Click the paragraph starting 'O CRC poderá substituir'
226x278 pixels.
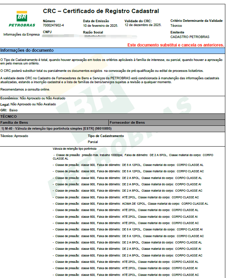point(102,71)
